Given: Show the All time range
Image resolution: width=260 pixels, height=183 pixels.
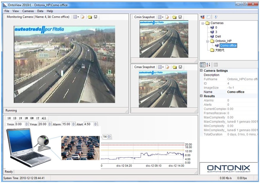Looking at the screenshot, I should (x=44, y=118).
